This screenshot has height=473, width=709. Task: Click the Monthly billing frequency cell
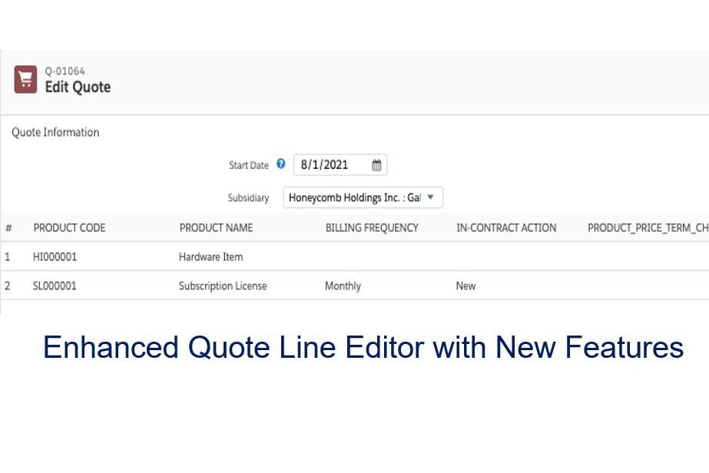[x=343, y=286]
